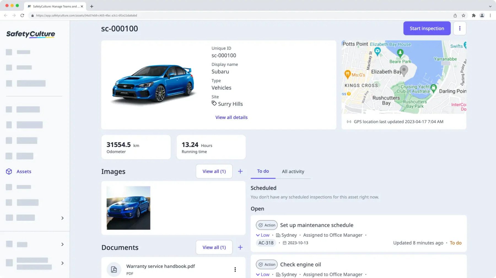
Task: Open the browser three-dot menu
Action: [490, 15]
